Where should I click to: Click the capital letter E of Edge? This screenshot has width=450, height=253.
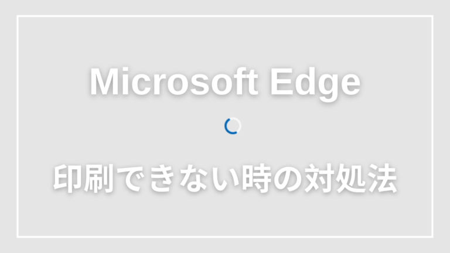point(281,82)
